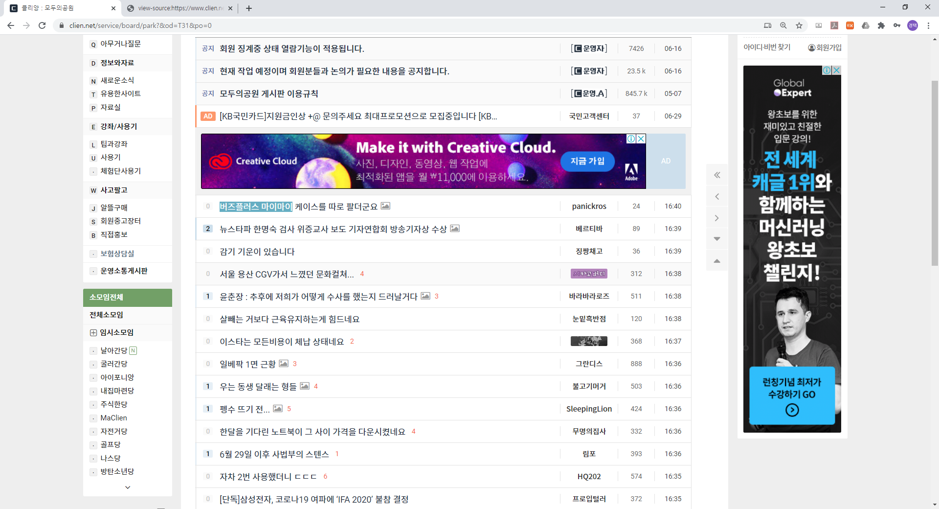Open the password key icon
939x509 pixels.
pos(897,25)
